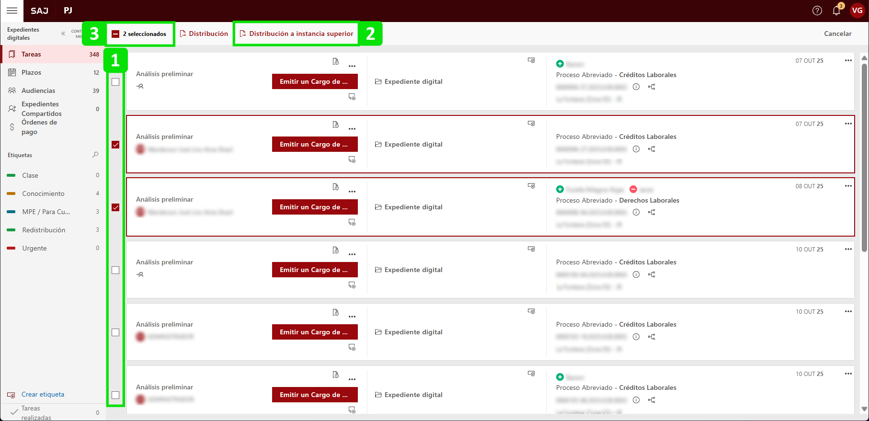Viewport: 869px width, 421px height.
Task: Open info icon in the checked 07 OUT 25 card
Action: click(636, 149)
